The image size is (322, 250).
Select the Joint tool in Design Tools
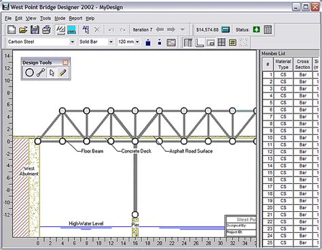coord(29,73)
